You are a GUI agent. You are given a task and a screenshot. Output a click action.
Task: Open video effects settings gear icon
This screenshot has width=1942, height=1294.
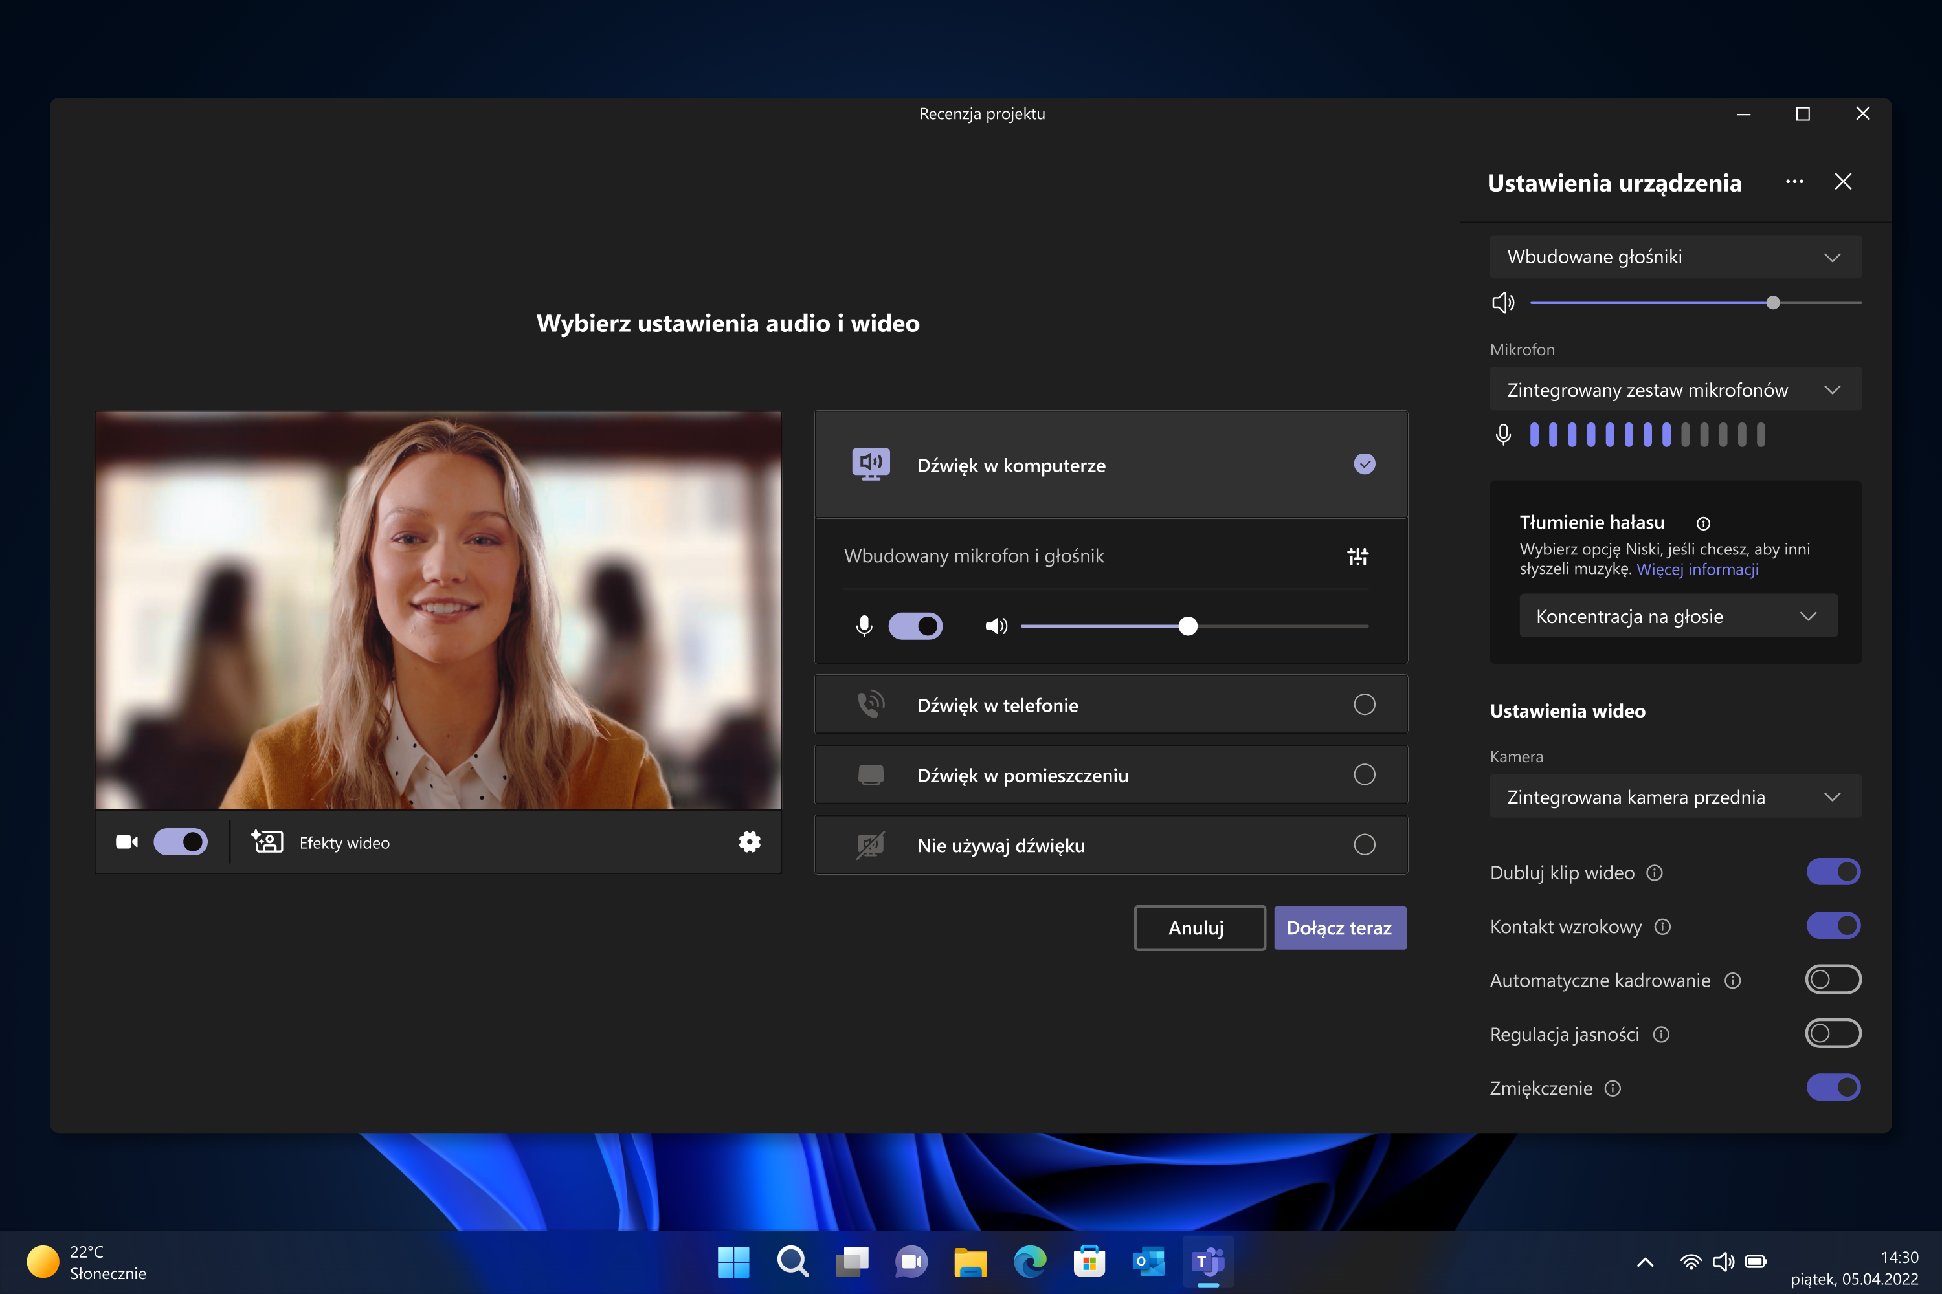(749, 842)
